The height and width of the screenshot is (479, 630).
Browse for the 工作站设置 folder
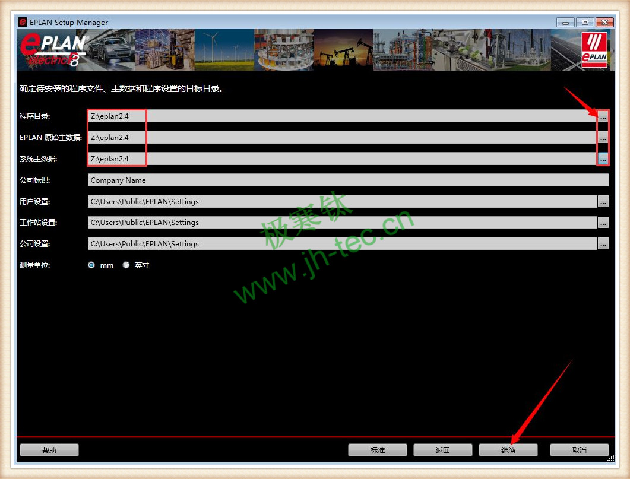click(603, 223)
